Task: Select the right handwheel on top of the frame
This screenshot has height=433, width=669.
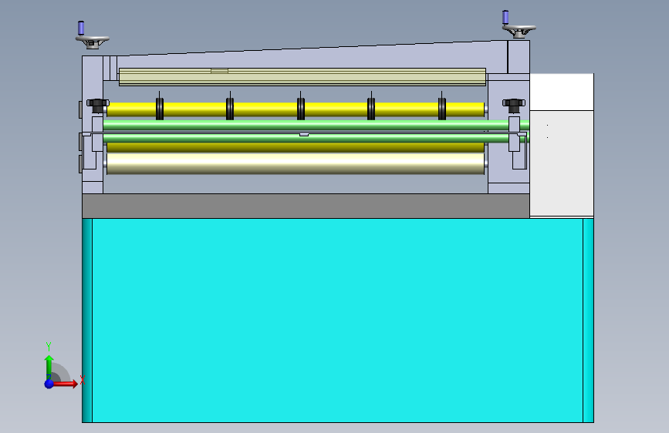Action: tap(519, 31)
